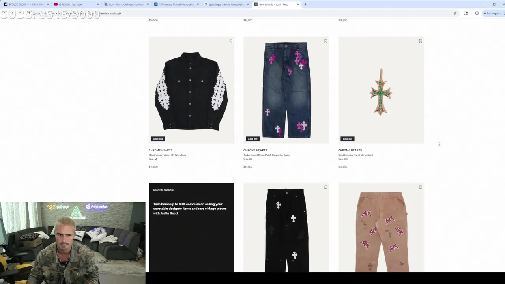Open a new browser tab
The image size is (505, 284).
305,4
